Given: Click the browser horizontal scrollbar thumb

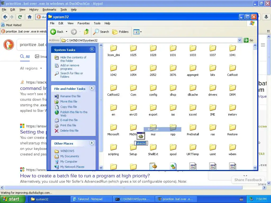Looking at the screenshot, I should click(x=123, y=187).
